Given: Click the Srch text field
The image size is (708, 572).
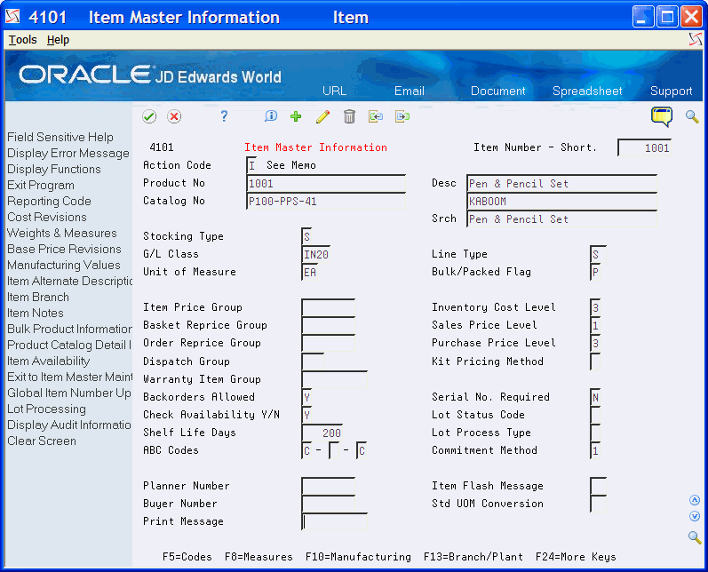Looking at the screenshot, I should (x=561, y=219).
